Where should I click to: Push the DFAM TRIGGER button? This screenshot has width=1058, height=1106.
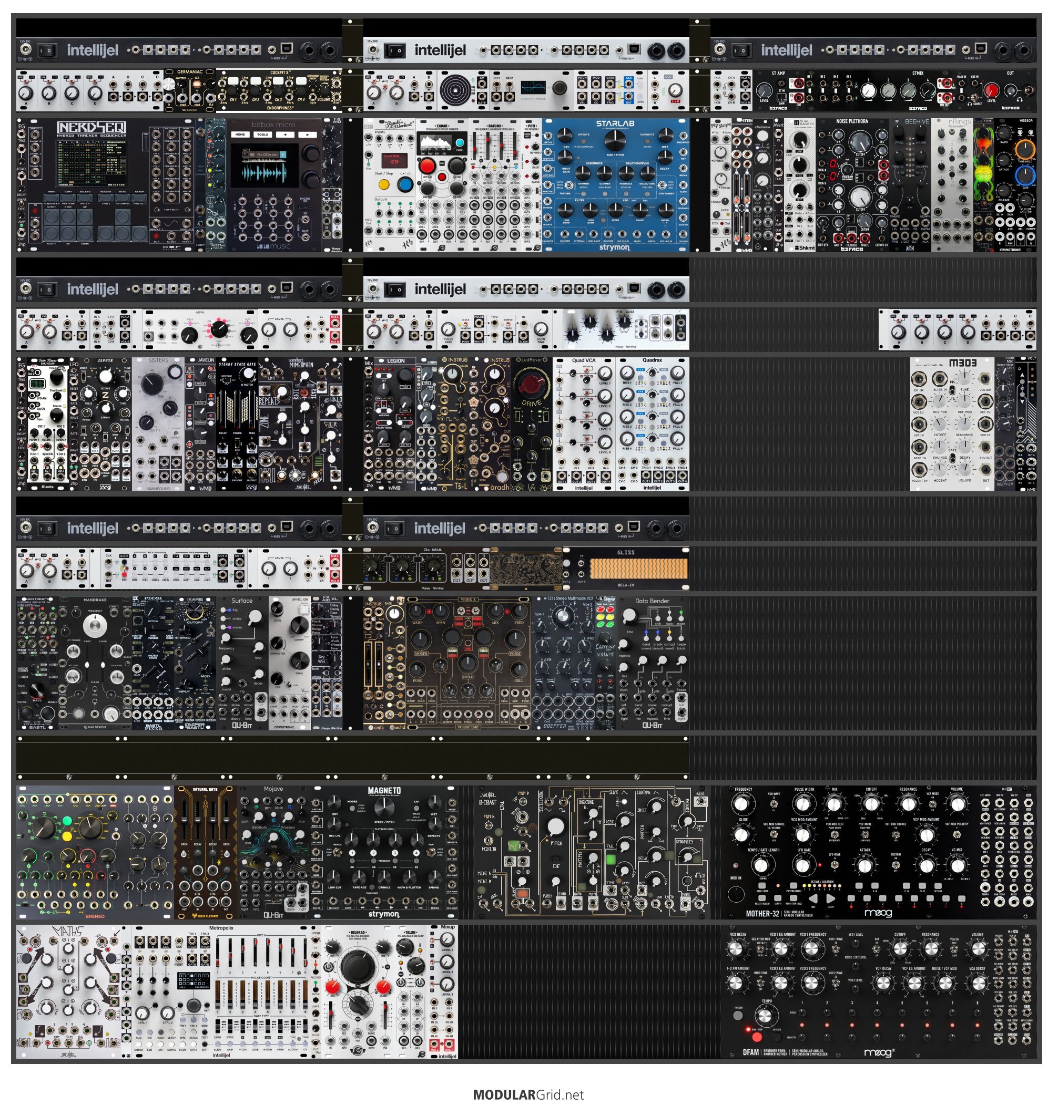pos(738,1016)
